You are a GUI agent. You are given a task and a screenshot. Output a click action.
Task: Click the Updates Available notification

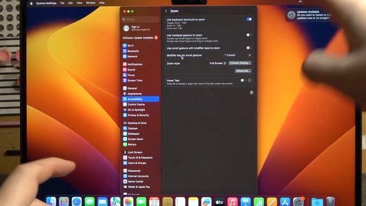click(309, 15)
